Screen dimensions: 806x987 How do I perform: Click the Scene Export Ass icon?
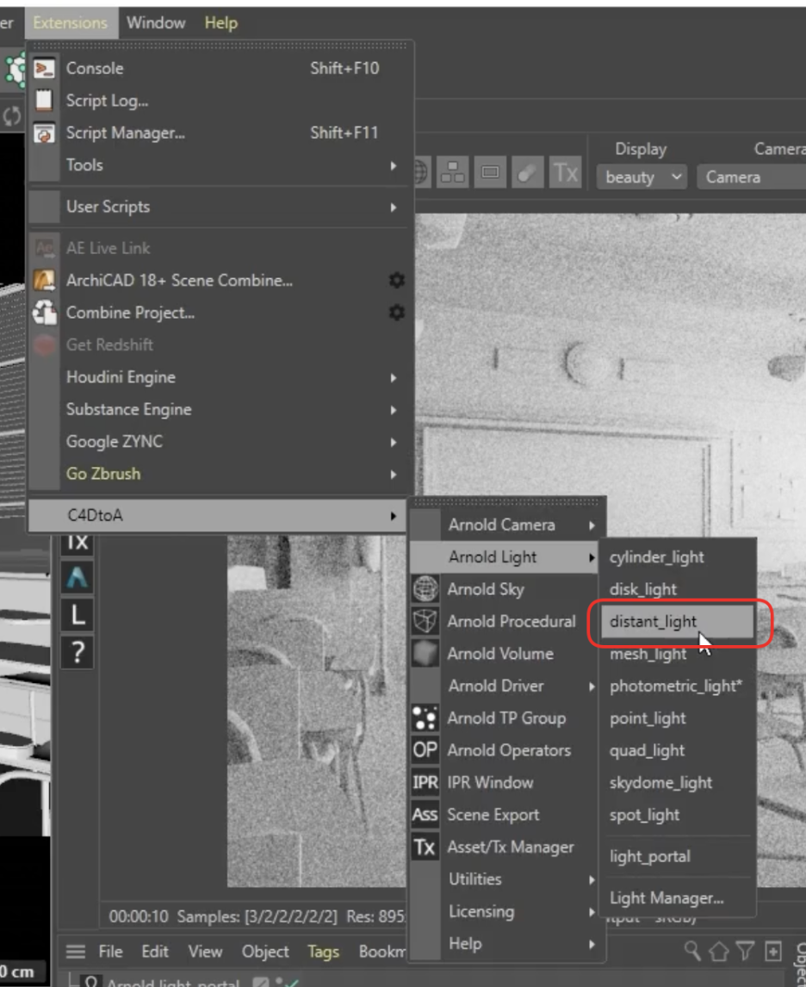425,815
